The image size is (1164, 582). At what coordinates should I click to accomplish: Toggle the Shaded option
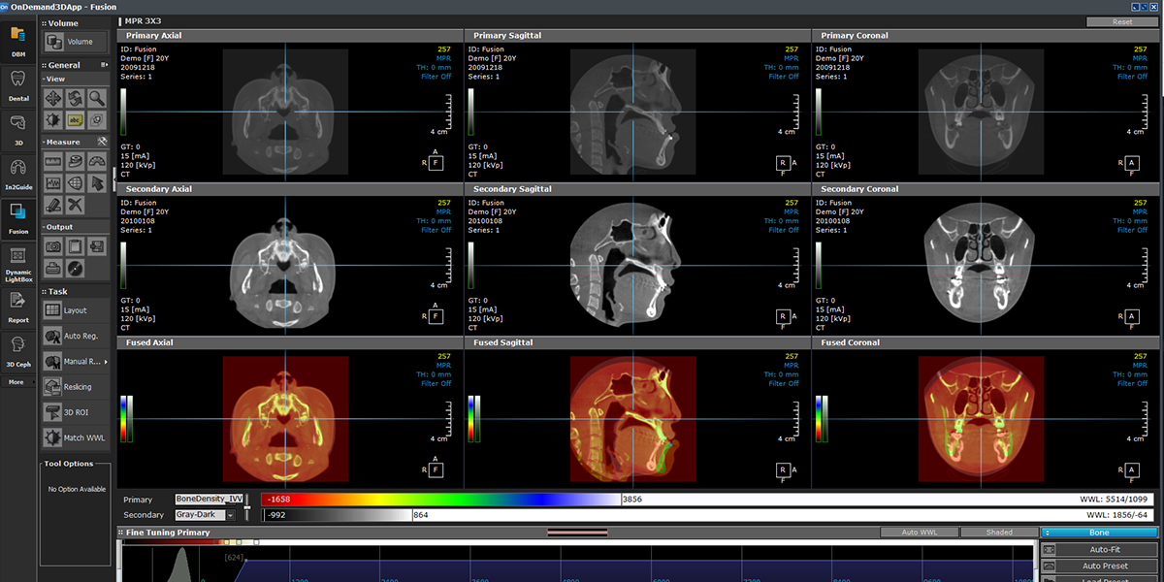(999, 533)
